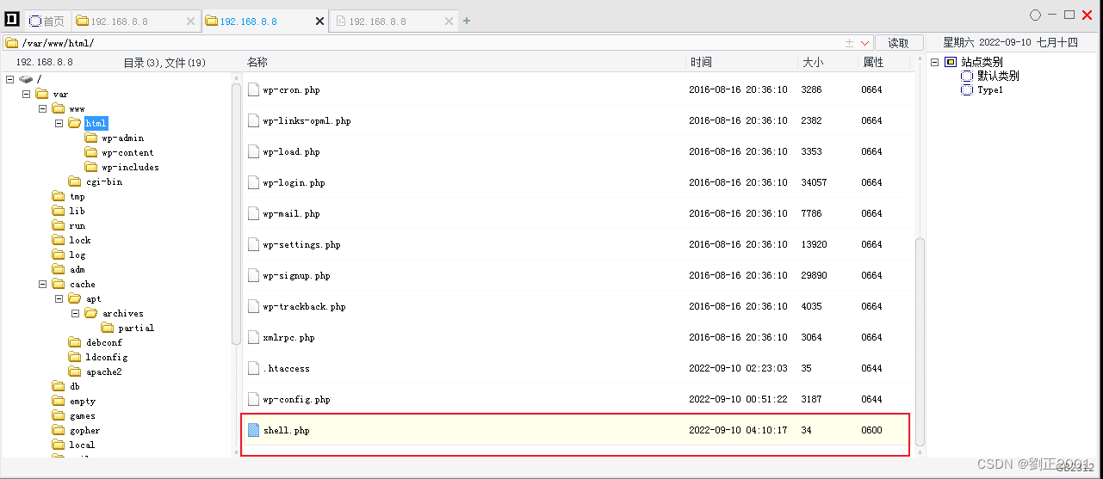
Task: Click the file icon of wp-config.php
Action: pos(253,399)
